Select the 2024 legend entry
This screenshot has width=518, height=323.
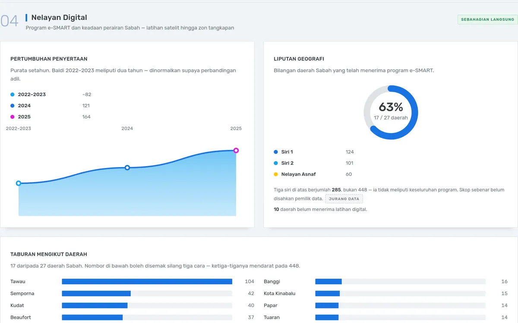point(50,106)
